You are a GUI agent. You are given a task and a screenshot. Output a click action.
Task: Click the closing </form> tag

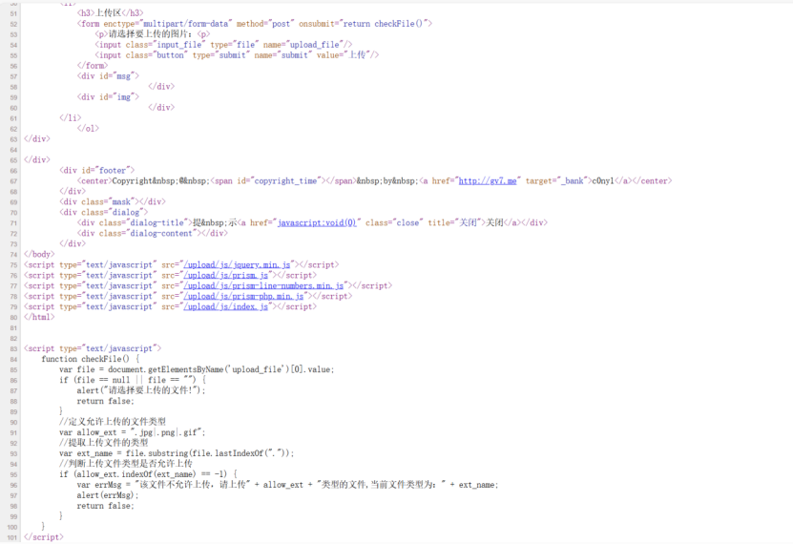[x=93, y=66]
